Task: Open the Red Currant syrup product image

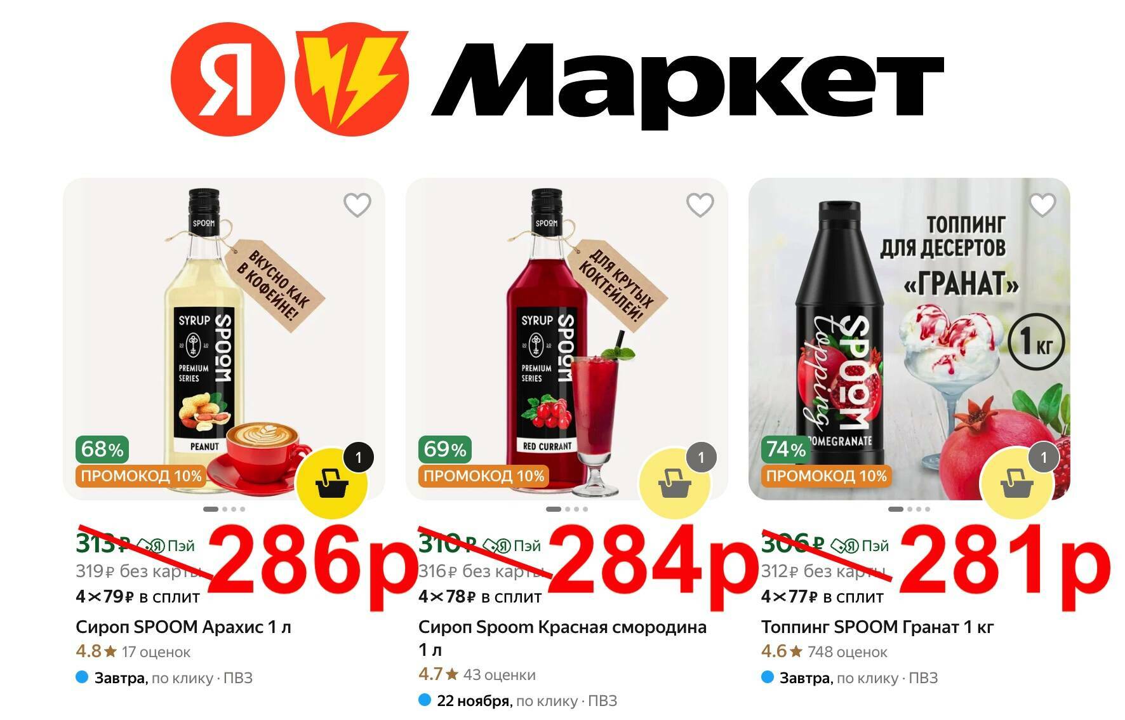Action: pos(566,339)
